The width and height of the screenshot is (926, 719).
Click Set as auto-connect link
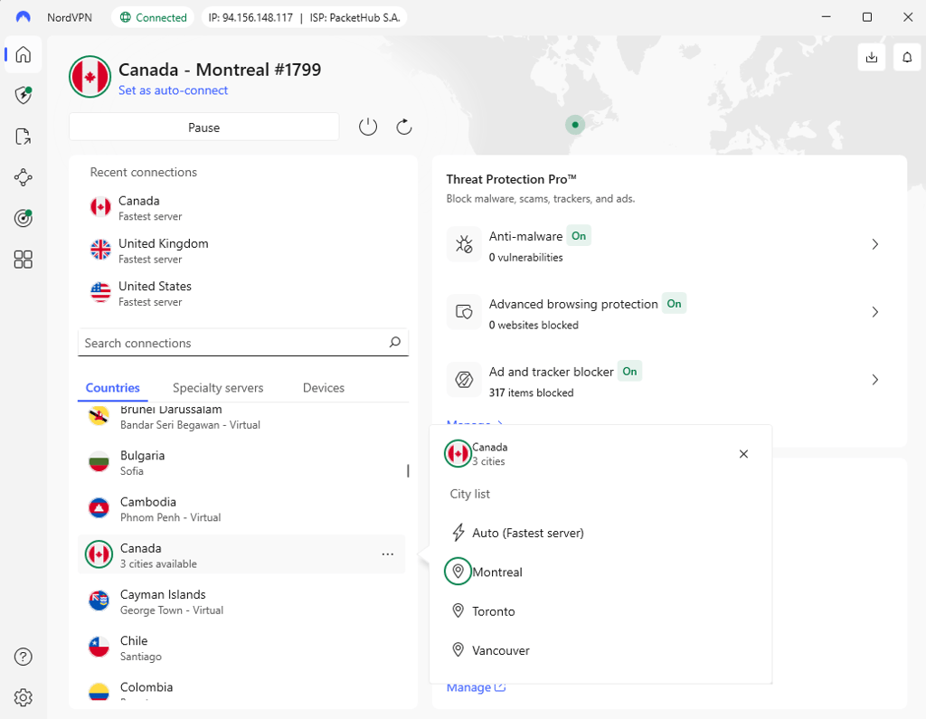(173, 90)
